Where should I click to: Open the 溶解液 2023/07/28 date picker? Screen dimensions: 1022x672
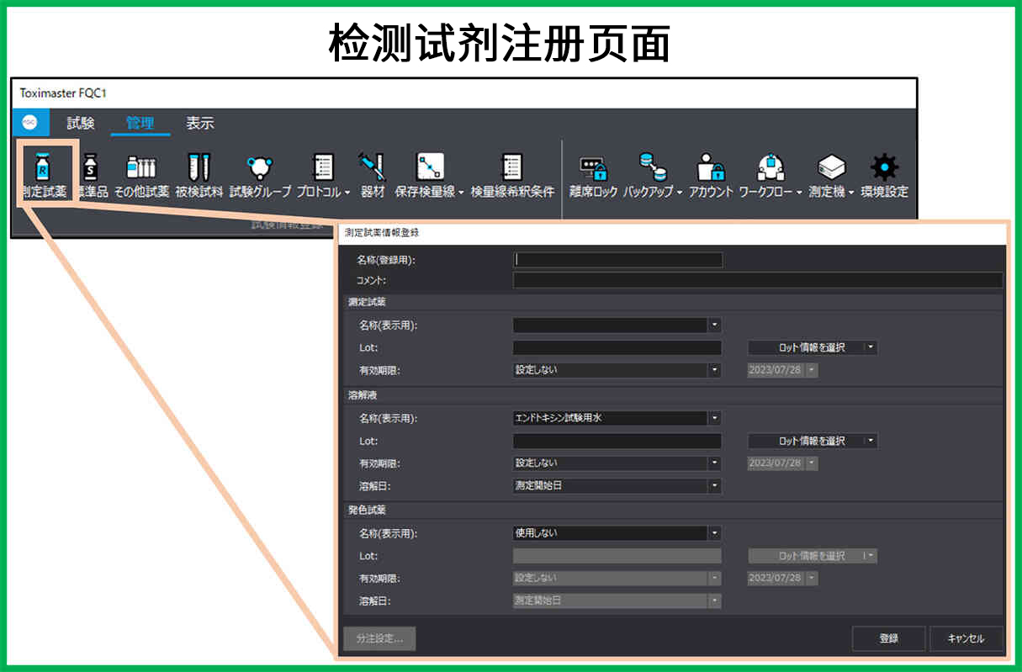click(x=782, y=463)
